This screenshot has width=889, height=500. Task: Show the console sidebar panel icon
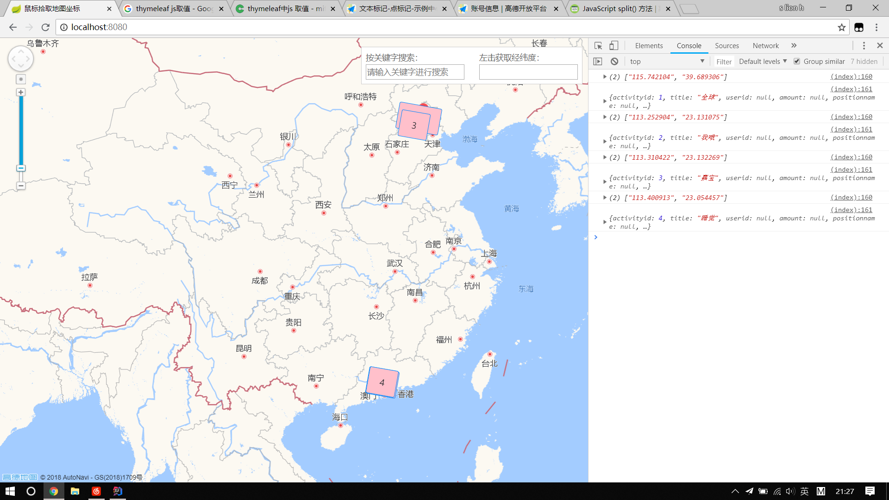598,61
